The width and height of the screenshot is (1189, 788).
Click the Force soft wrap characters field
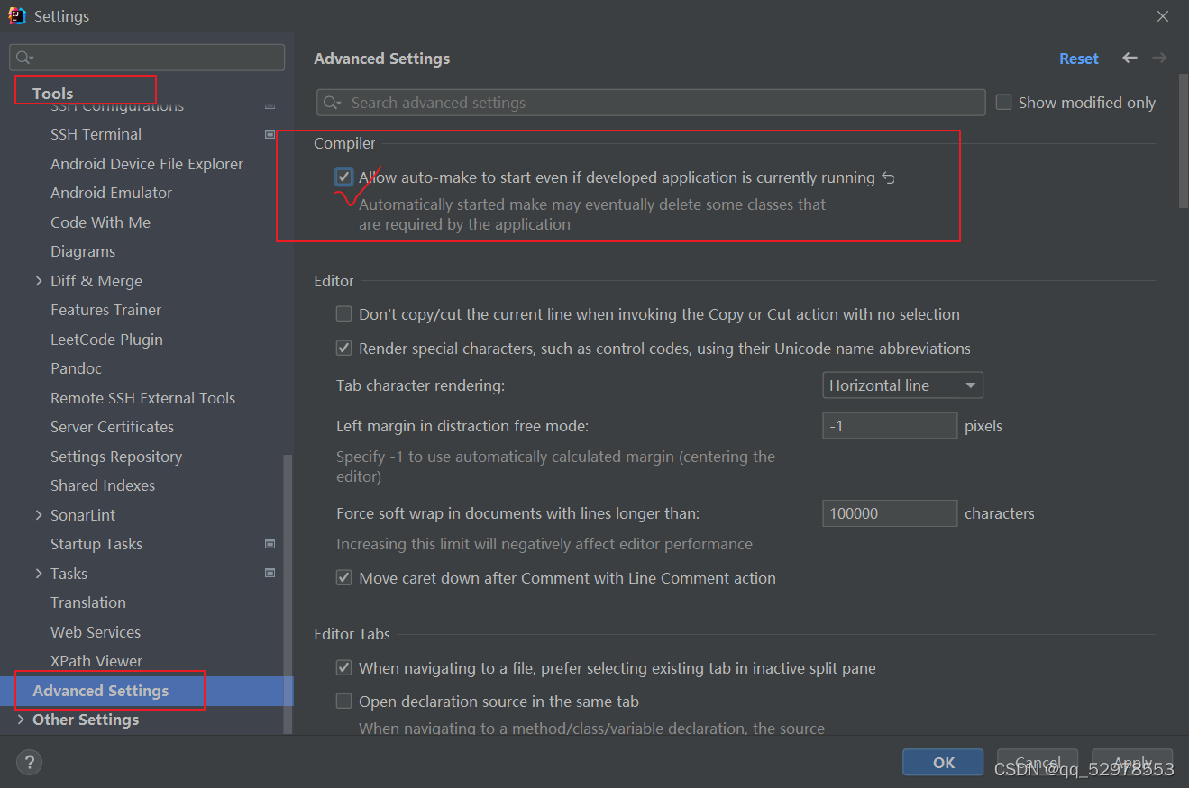(889, 513)
